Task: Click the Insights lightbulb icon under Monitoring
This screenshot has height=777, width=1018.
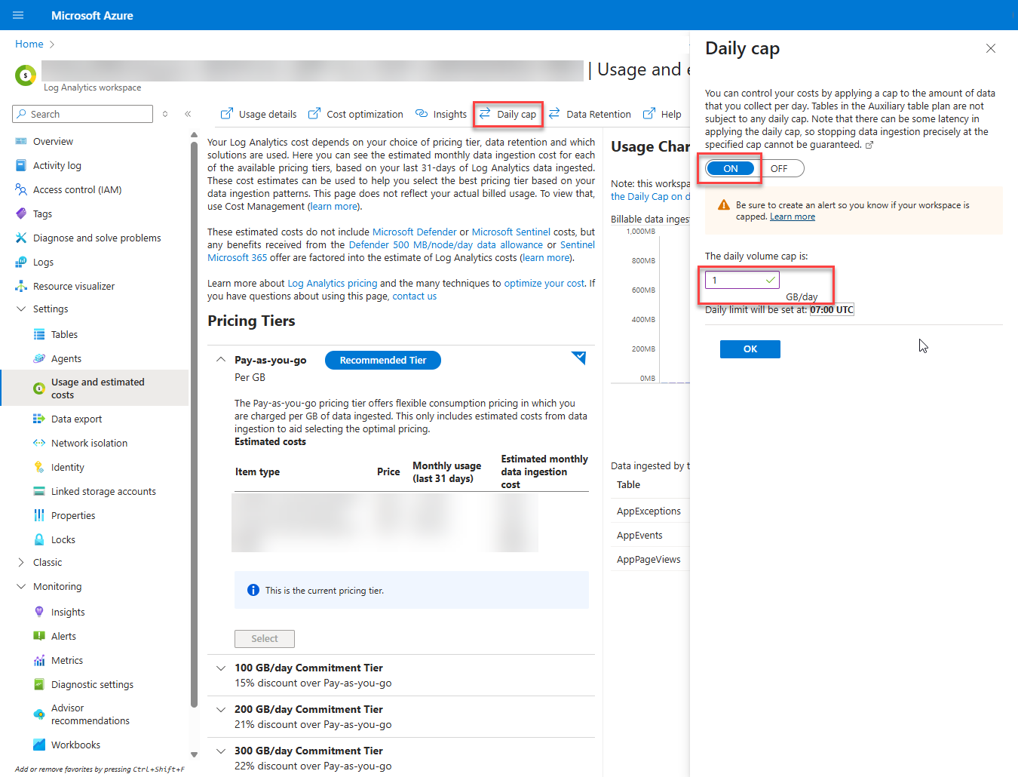Action: coord(39,612)
